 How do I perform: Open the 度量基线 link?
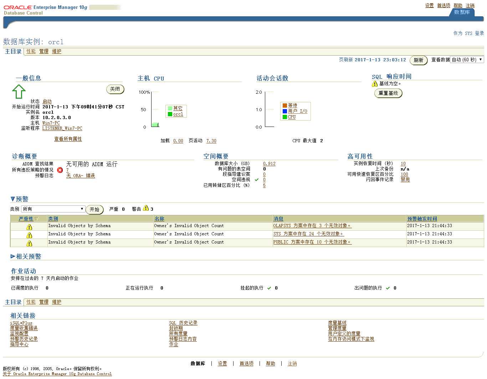(337, 323)
